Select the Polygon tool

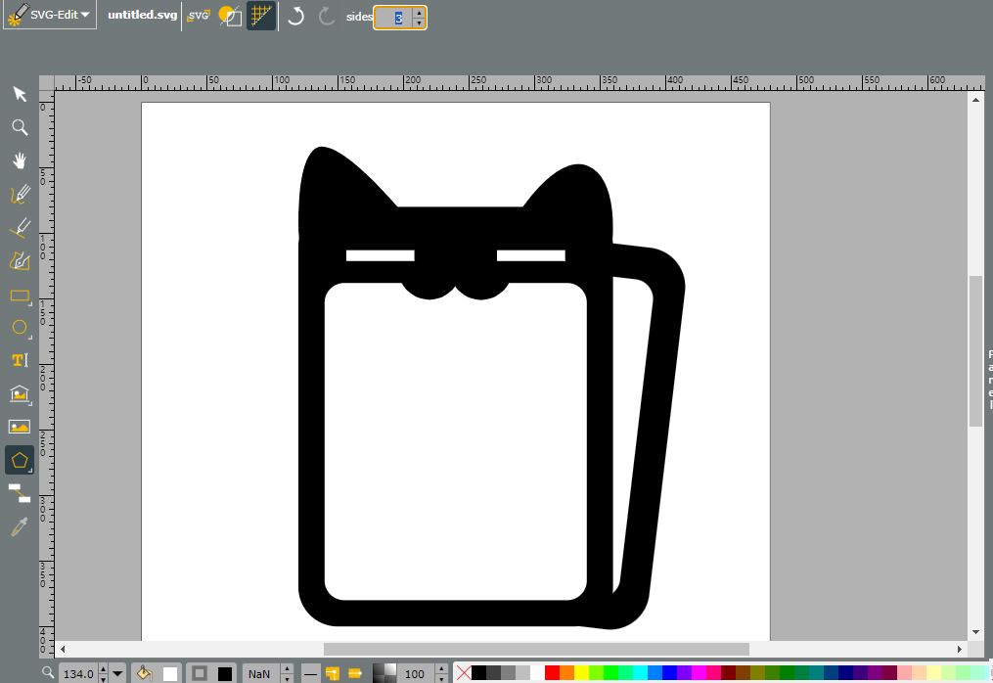coord(20,460)
